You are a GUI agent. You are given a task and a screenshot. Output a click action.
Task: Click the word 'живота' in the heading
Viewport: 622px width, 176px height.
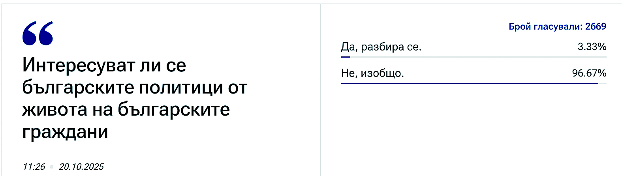[54, 109]
